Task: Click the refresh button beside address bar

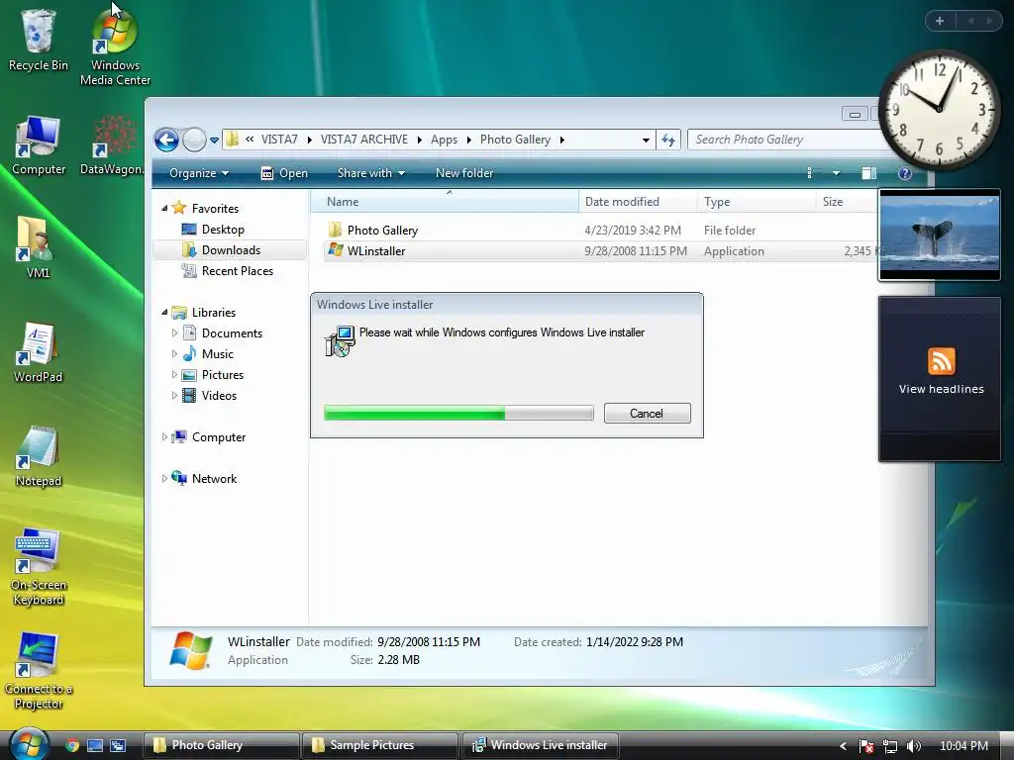Action: 668,140
